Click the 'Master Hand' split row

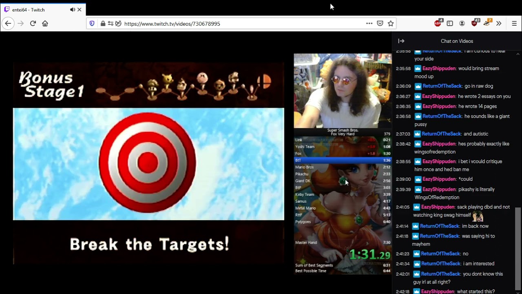(343, 243)
